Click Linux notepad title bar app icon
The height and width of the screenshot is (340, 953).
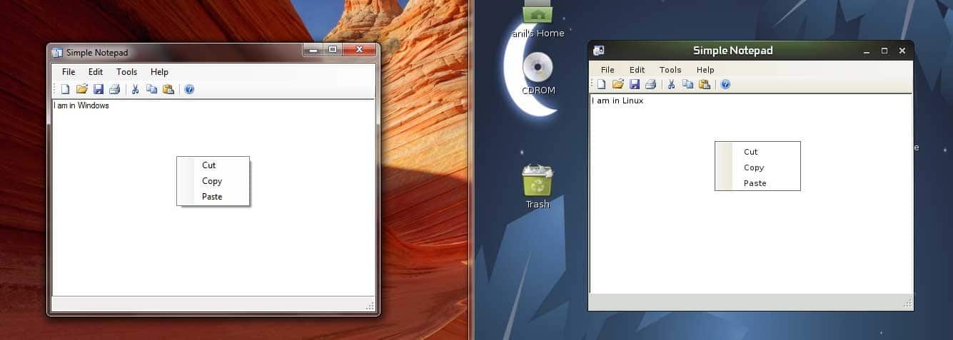tap(598, 50)
